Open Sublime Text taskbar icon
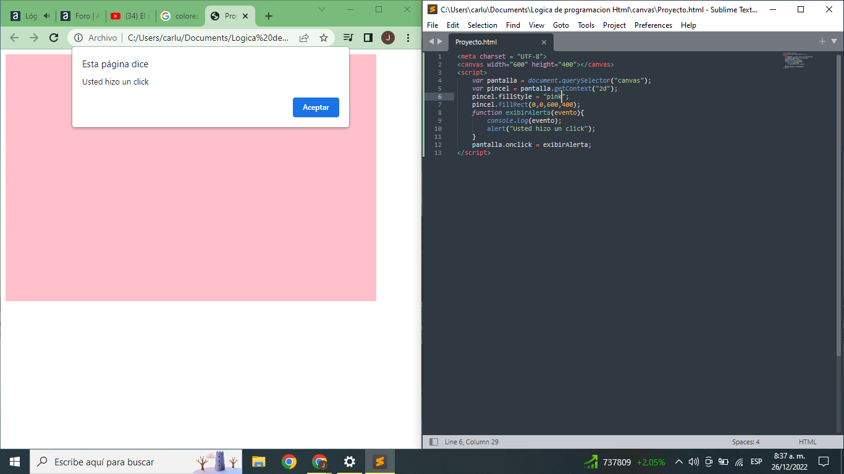 pos(379,462)
